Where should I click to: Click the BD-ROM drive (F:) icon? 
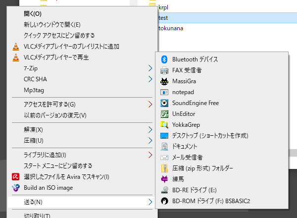164,201
